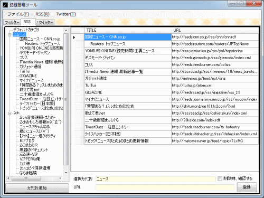Select Reuters: トップニュース title cell
The width and height of the screenshot is (264, 198).
tap(128, 44)
